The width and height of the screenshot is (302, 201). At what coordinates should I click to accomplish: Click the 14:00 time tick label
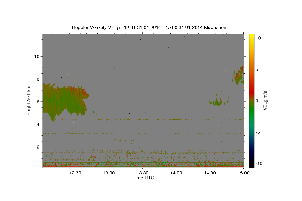point(176,173)
